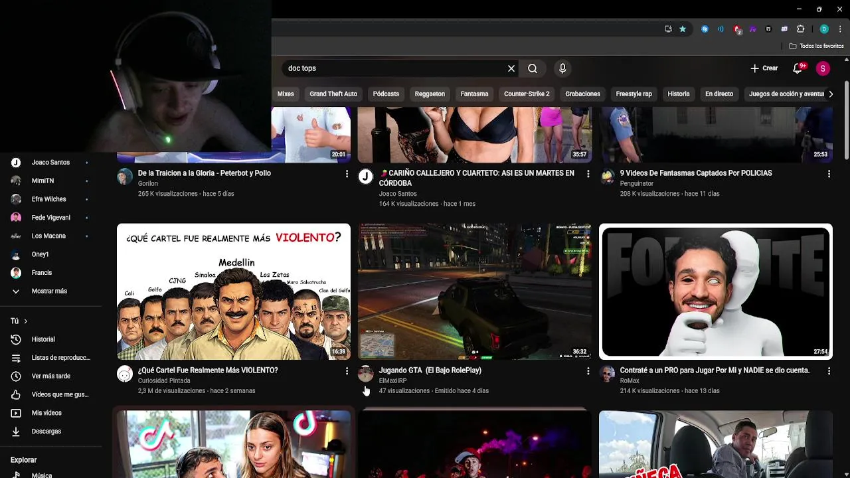The image size is (850, 478).
Task: Select the Freestyle rap chip
Action: point(634,94)
